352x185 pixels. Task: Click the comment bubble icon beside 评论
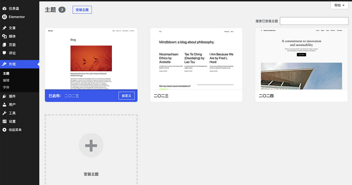[x=4, y=53]
